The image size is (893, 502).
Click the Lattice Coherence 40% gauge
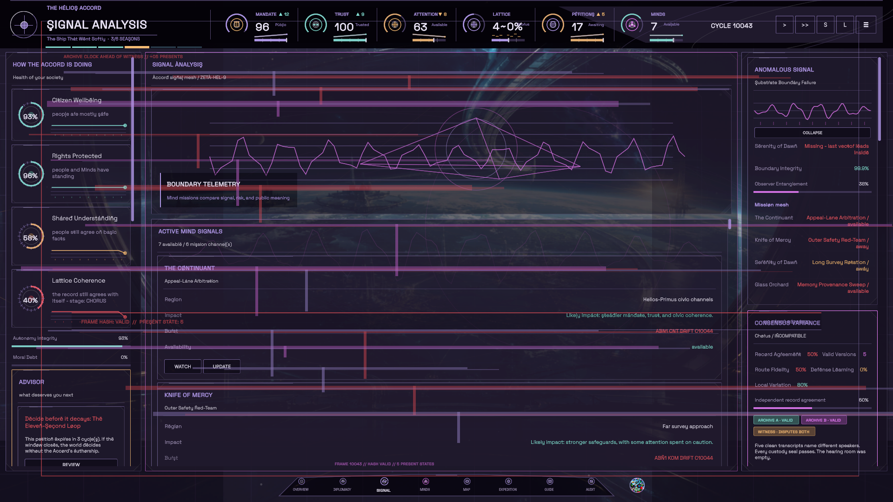(x=31, y=299)
